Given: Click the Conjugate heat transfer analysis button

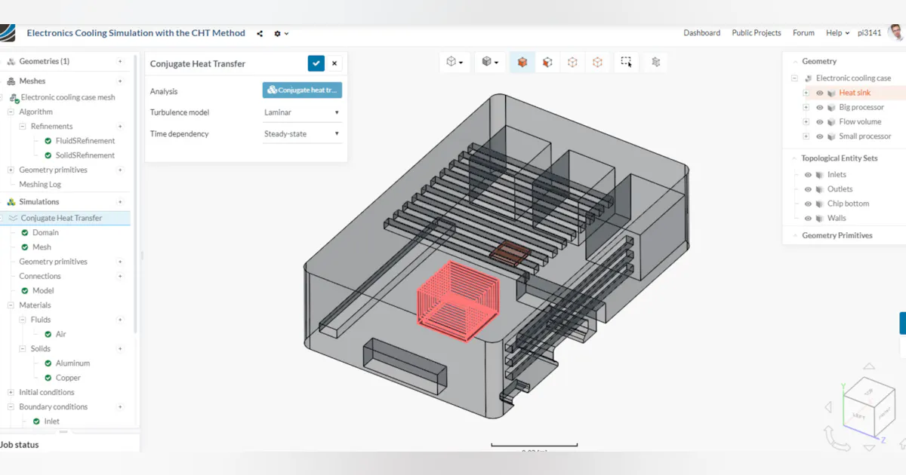Looking at the screenshot, I should (302, 90).
